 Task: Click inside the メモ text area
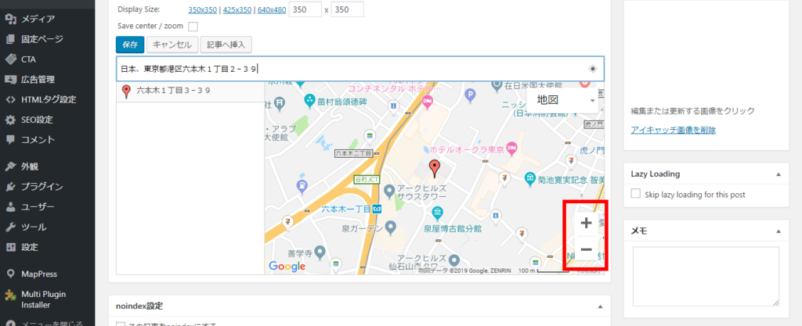point(705,275)
